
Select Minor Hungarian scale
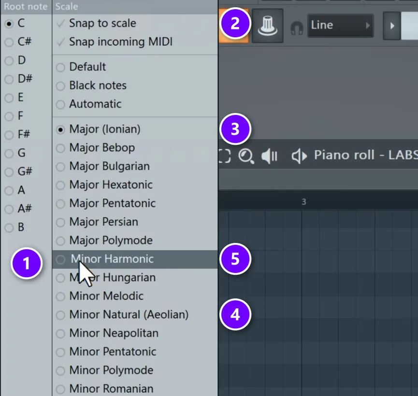coord(135,277)
